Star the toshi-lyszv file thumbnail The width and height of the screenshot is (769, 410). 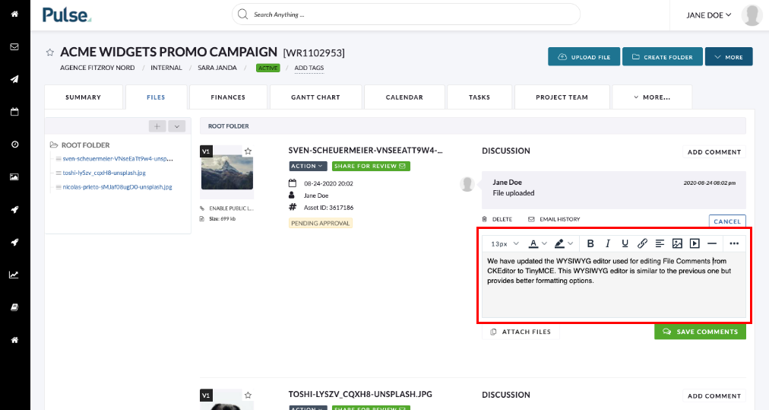click(x=248, y=395)
